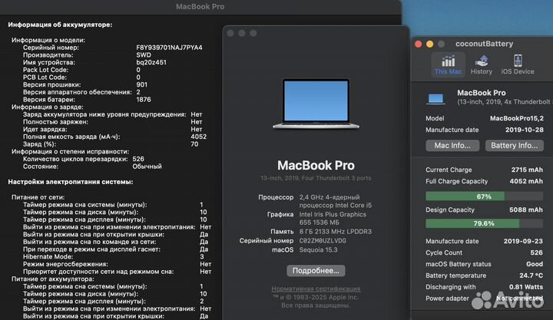Image resolution: width=553 pixels, height=320 pixels.
Task: Open Нормативная сертификация link
Action: [x=316, y=289]
